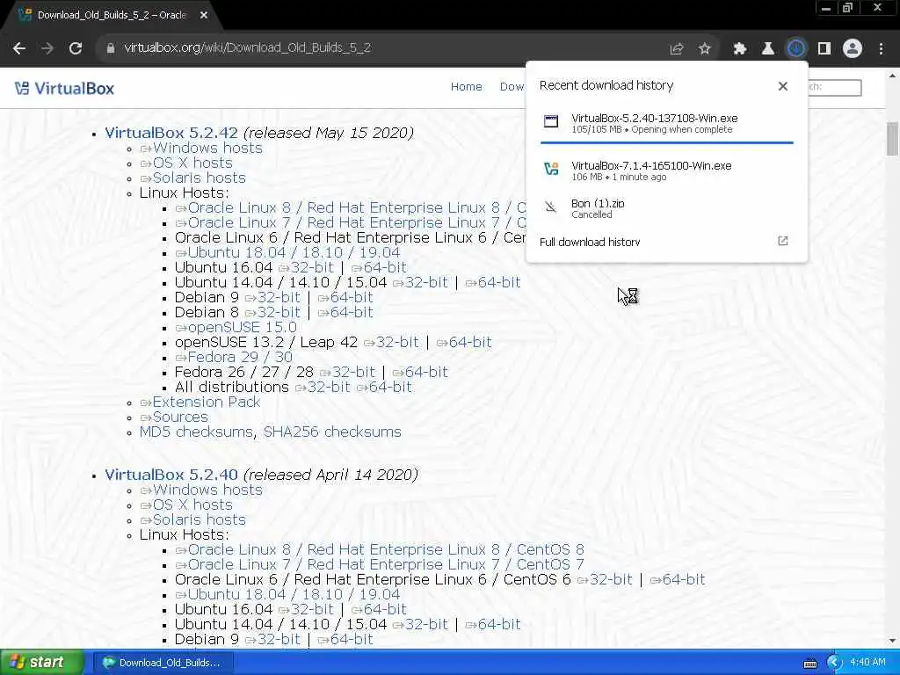Image resolution: width=900 pixels, height=675 pixels.
Task: Open OS X hosts under 5.2.42
Action: 186,163
